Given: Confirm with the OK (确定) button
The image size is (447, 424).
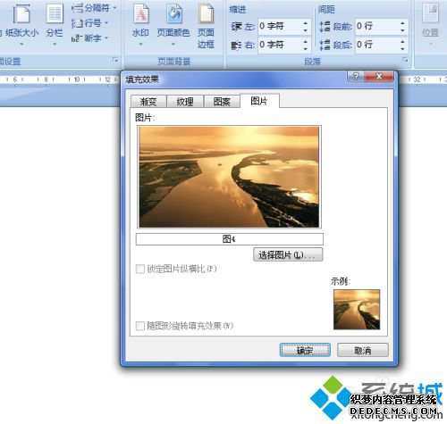Looking at the screenshot, I should coord(305,350).
